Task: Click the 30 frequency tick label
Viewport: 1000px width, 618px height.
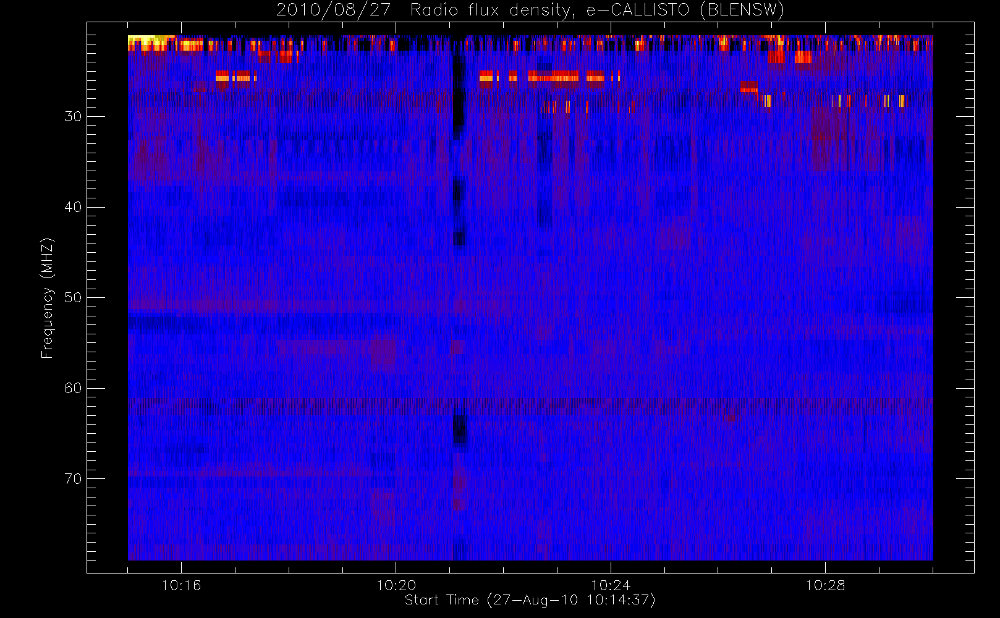Action: [73, 116]
